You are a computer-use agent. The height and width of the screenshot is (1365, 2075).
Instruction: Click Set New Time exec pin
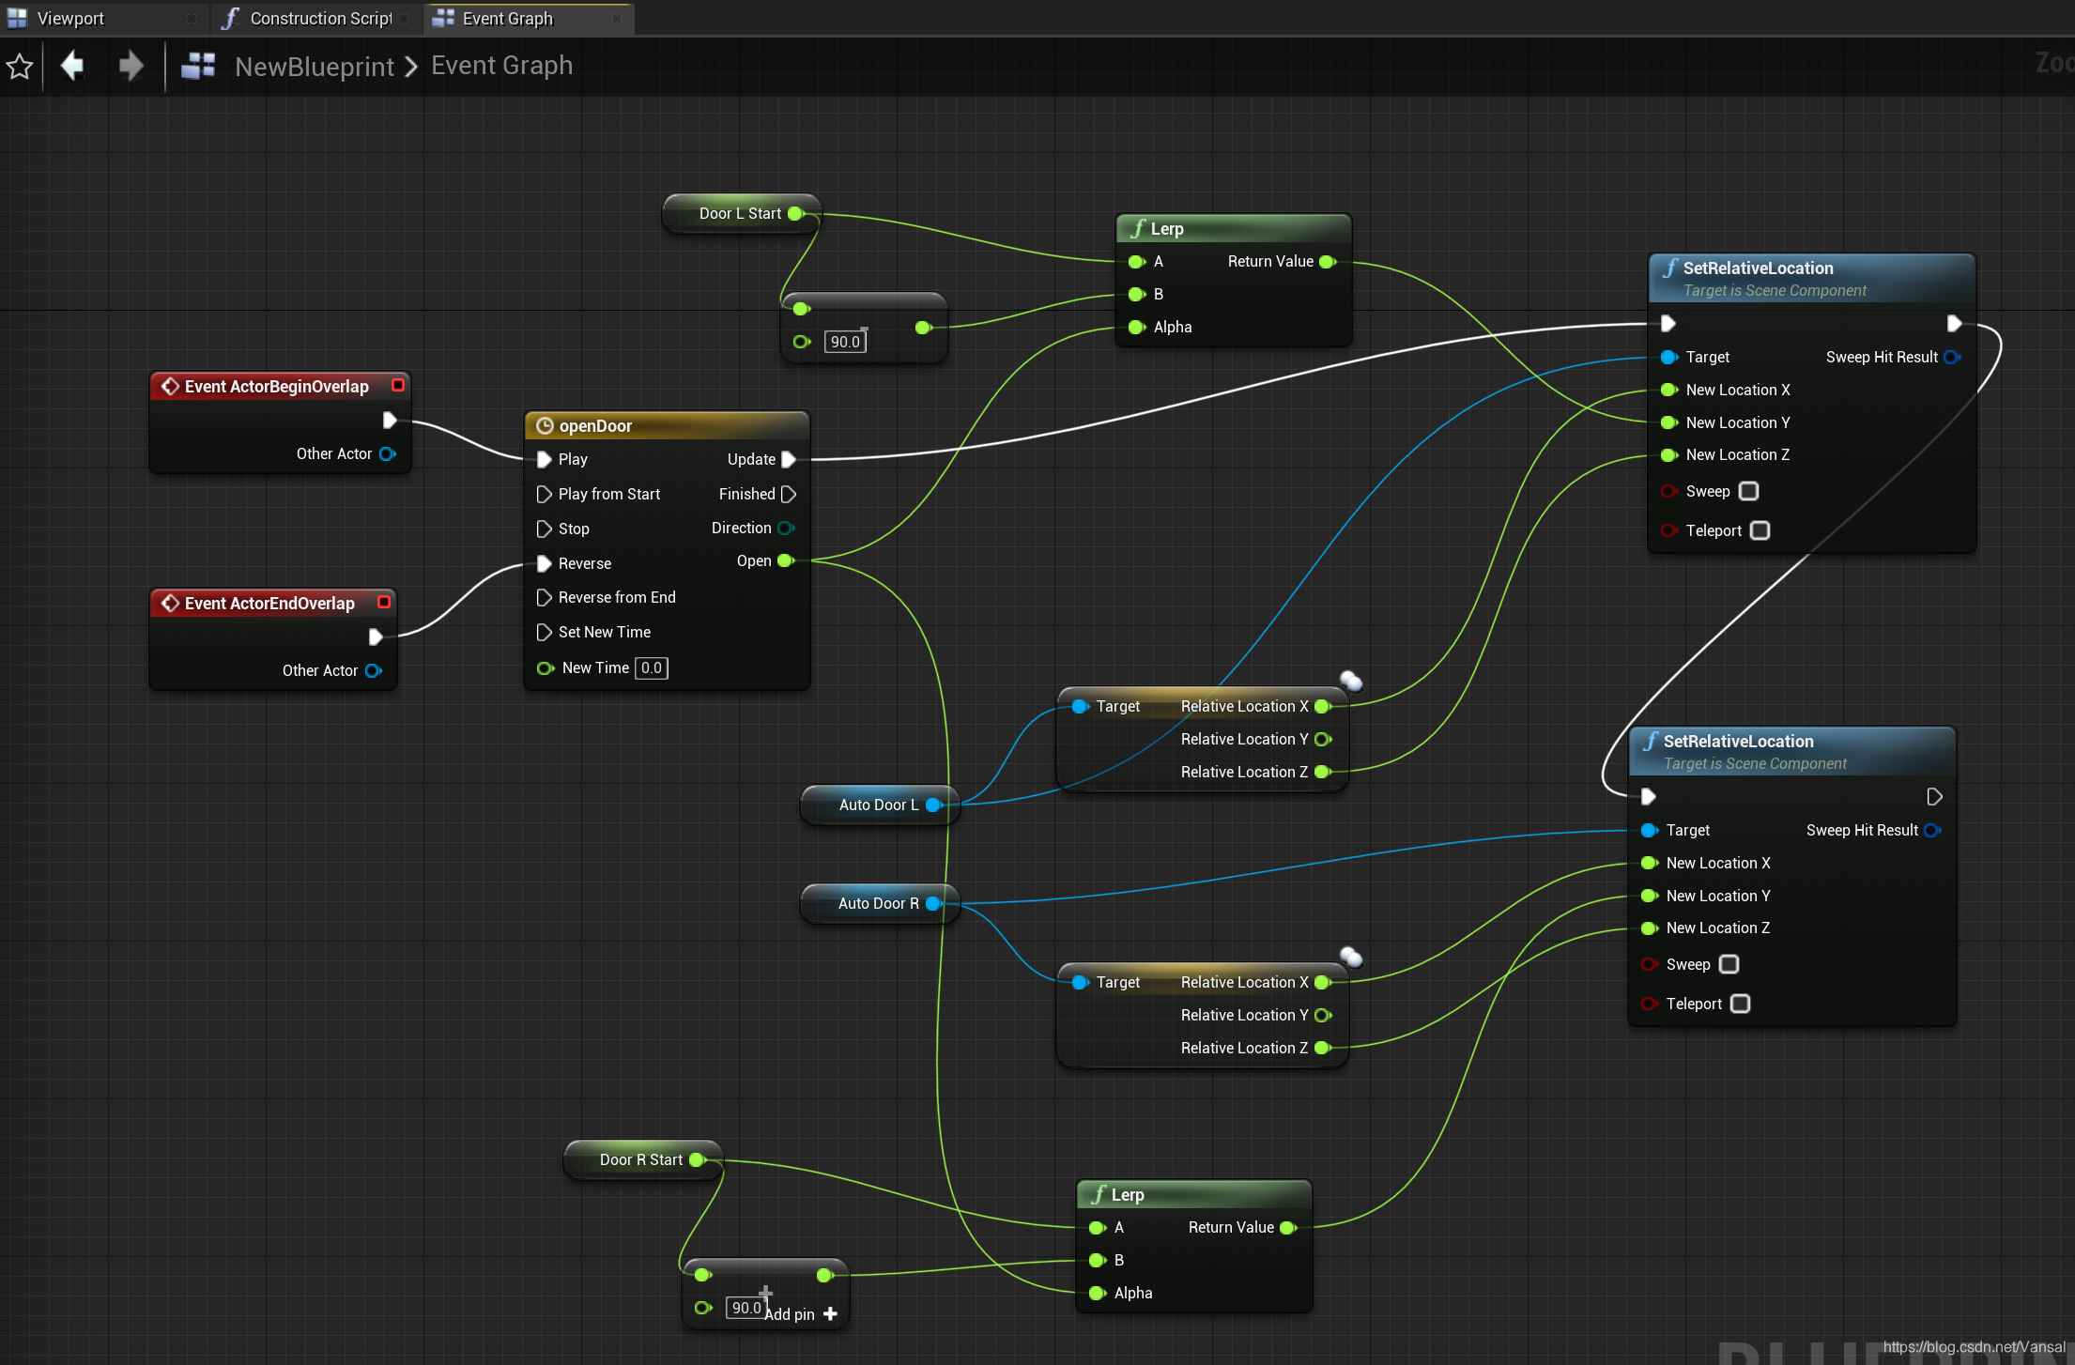pos(544,632)
